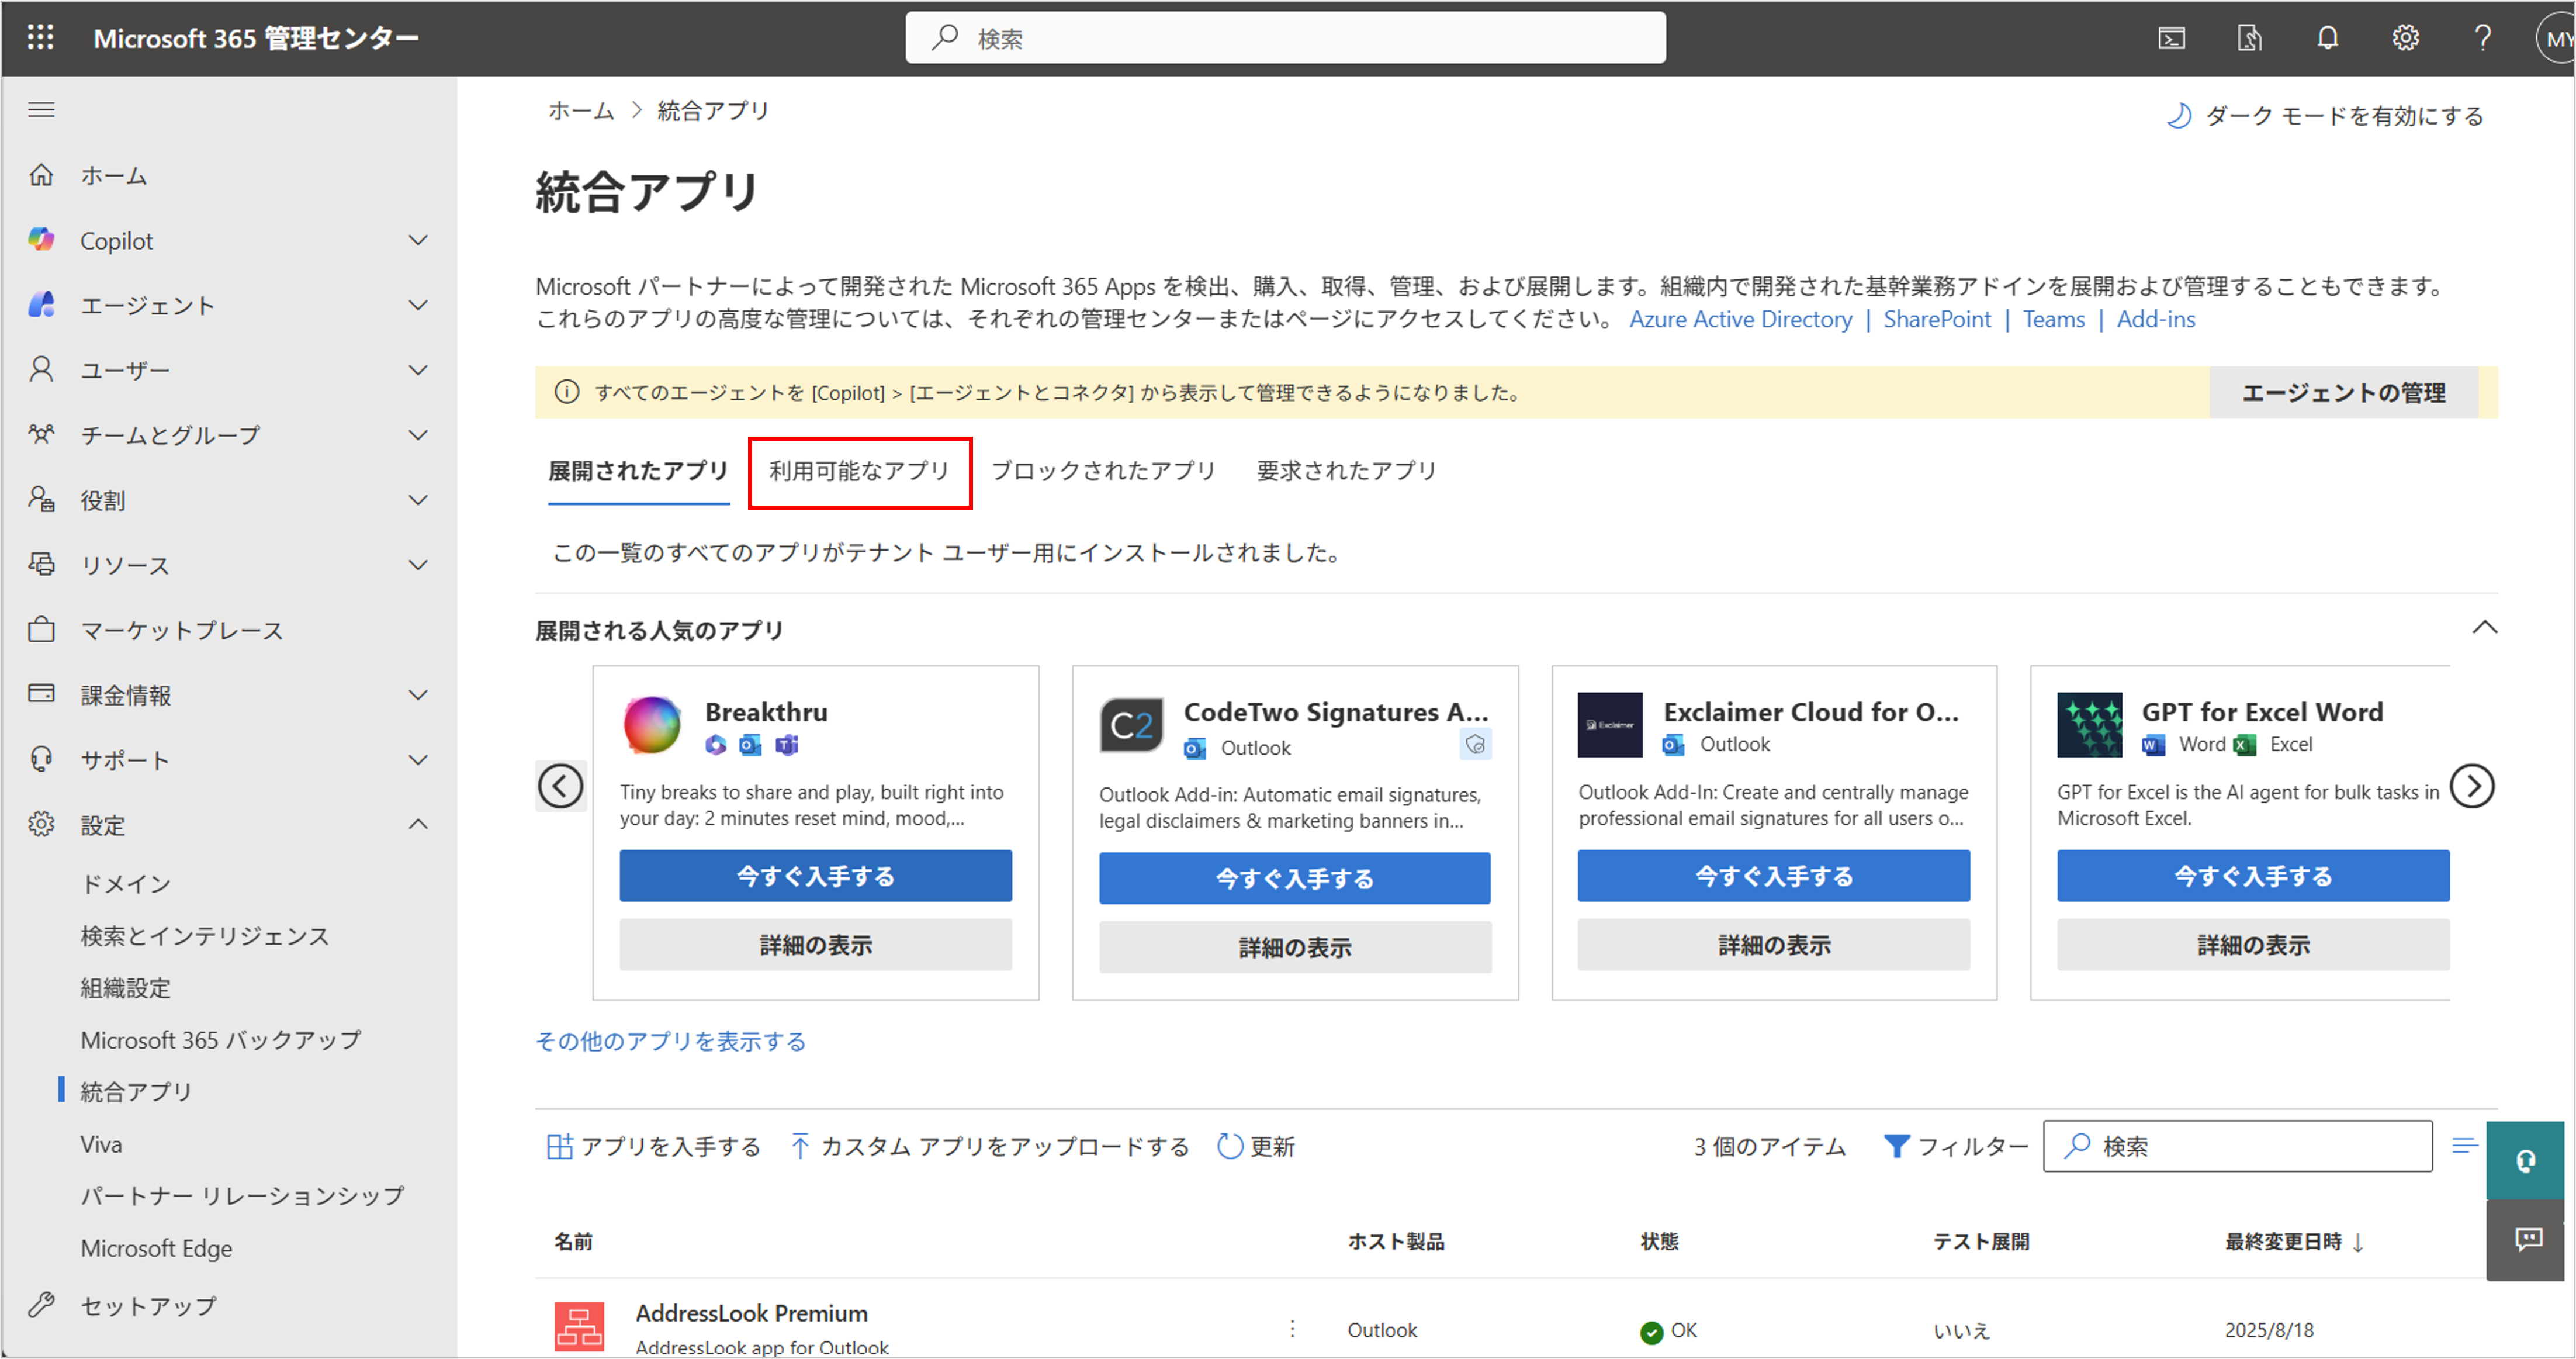Open settings from the top bar gear
Image resolution: width=2576 pixels, height=1359 pixels.
coord(2406,37)
